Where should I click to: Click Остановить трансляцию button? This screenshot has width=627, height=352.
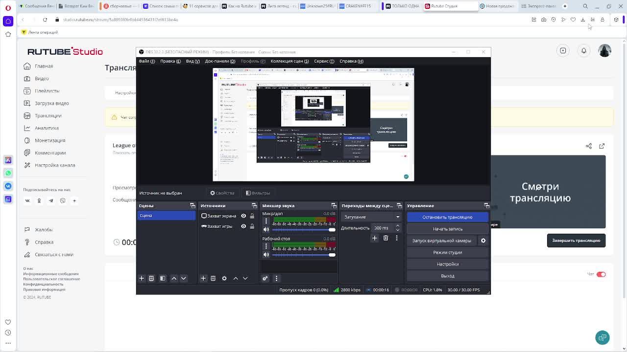pyautogui.click(x=448, y=217)
